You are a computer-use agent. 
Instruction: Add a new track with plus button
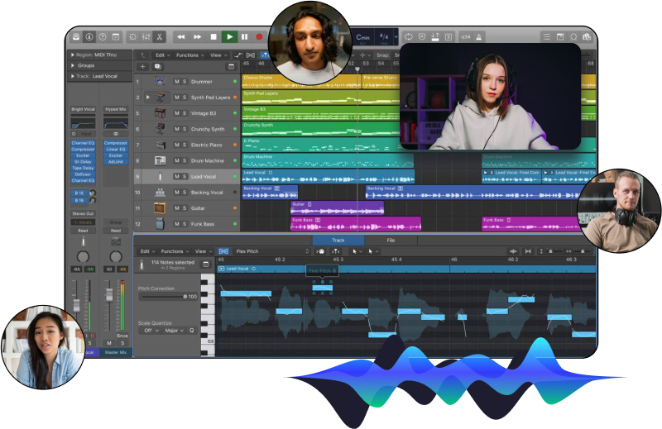click(x=142, y=66)
